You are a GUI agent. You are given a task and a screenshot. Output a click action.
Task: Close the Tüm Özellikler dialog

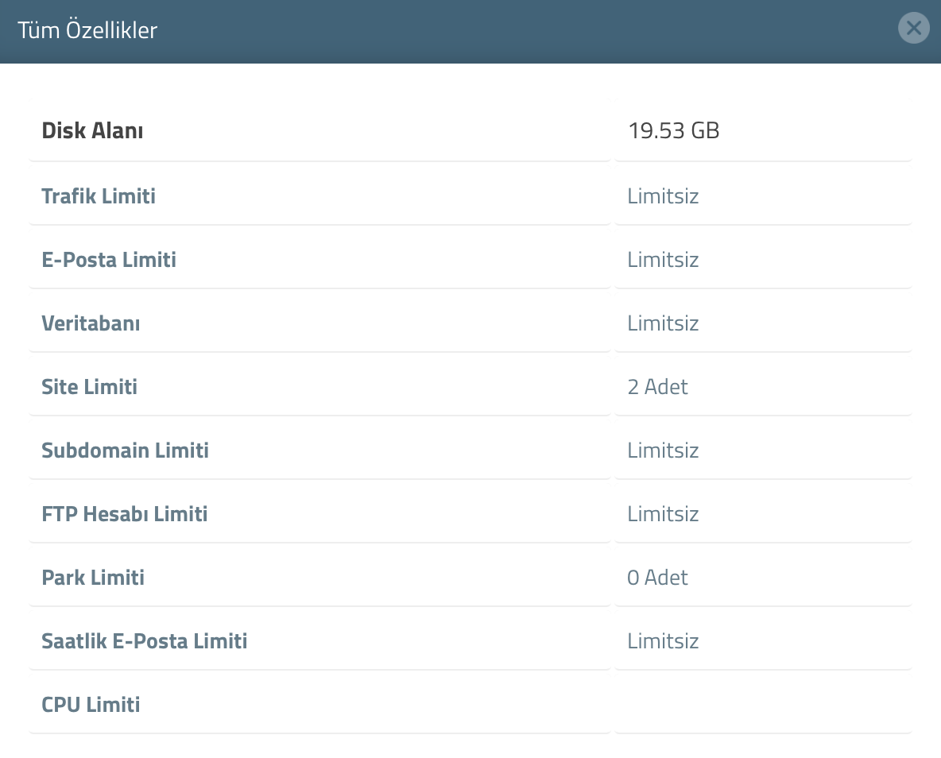913,28
